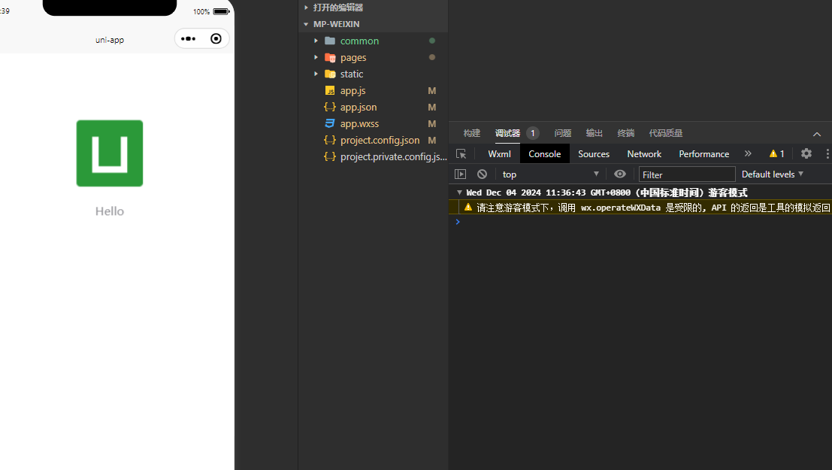The image size is (832, 470).
Task: Switch to the Network tab
Action: (644, 153)
